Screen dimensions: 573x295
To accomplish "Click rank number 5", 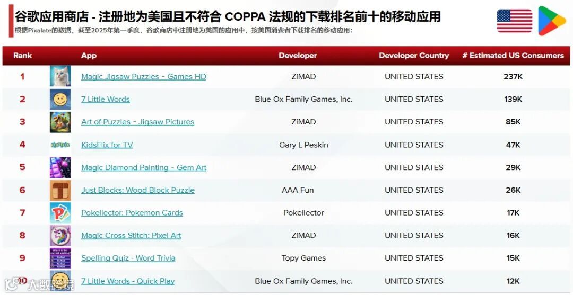I will pos(23,167).
